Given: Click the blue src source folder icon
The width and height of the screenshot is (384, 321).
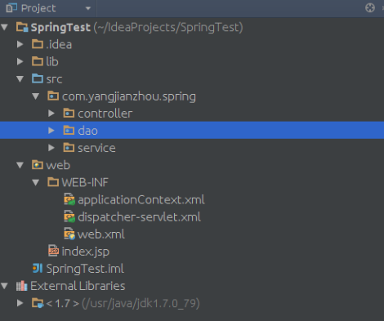Looking at the screenshot, I should point(38,78).
